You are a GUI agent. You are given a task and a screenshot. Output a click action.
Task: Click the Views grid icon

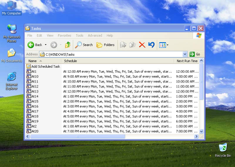click(162, 45)
